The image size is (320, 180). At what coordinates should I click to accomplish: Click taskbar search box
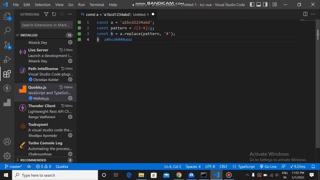[x=55, y=175]
